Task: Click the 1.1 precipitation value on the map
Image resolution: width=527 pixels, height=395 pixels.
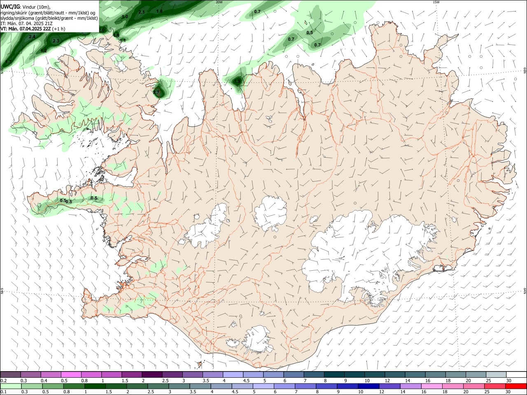Action: tap(123, 40)
